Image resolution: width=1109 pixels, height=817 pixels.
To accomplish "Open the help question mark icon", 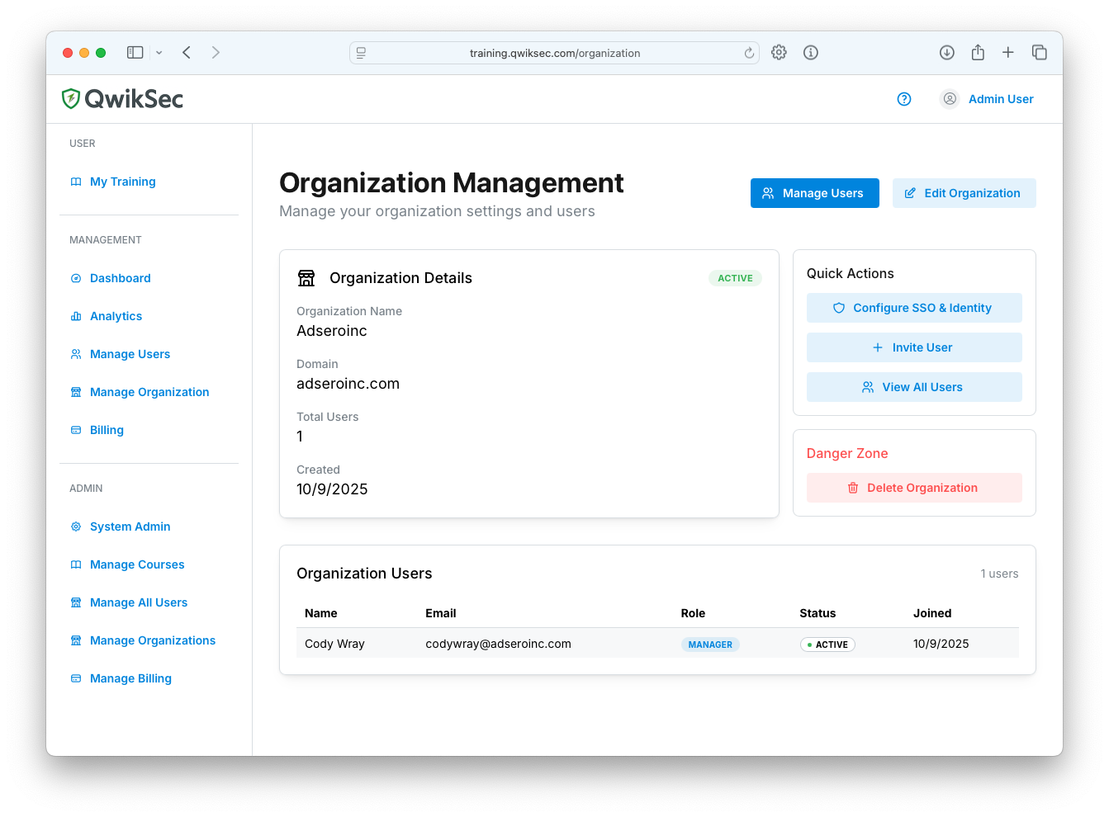I will 904,99.
